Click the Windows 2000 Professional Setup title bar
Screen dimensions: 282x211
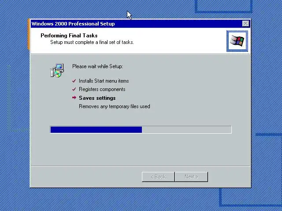[x=141, y=24]
